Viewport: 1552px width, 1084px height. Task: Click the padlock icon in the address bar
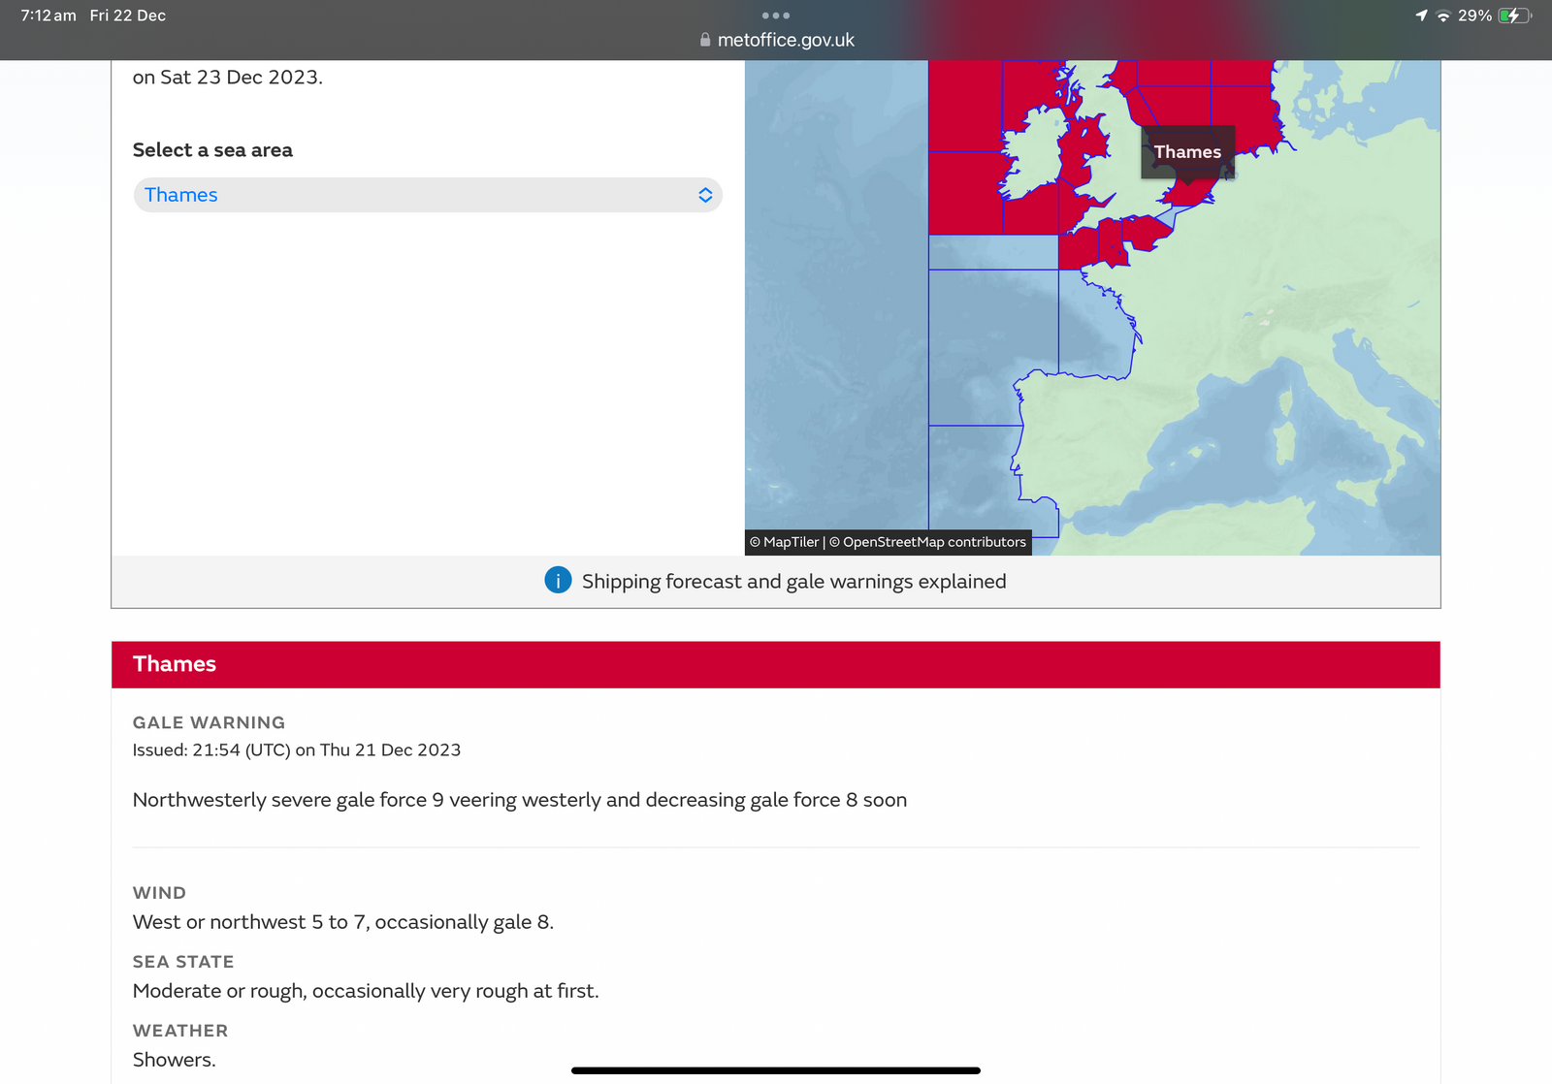click(x=705, y=41)
